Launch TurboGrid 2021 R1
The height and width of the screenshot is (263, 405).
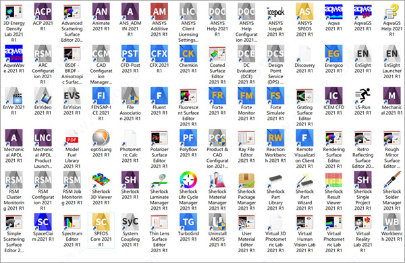188,222
